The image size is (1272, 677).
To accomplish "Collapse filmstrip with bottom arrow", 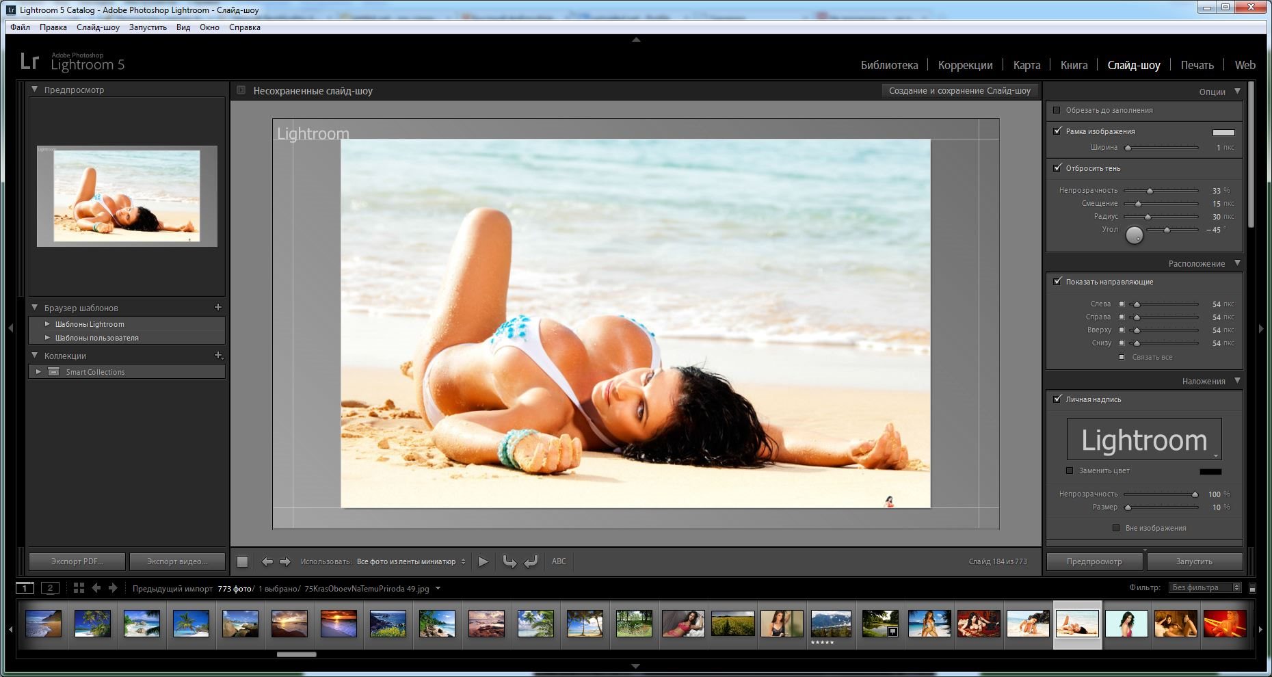I will pyautogui.click(x=636, y=666).
